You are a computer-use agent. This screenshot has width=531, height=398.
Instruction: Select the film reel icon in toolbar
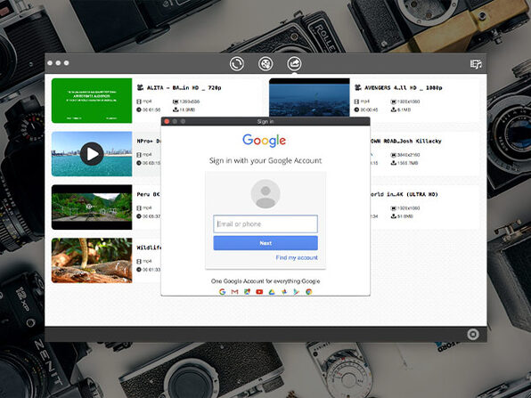click(x=265, y=63)
